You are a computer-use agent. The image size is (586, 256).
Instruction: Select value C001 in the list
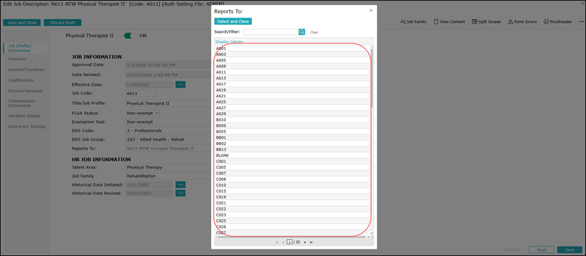(x=292, y=162)
